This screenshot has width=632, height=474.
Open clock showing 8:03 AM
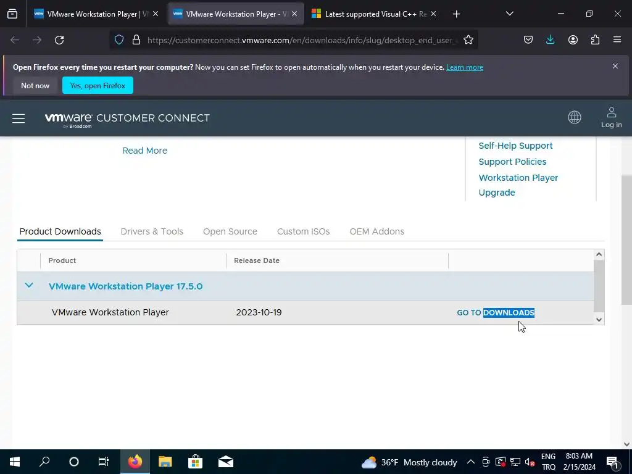click(579, 462)
